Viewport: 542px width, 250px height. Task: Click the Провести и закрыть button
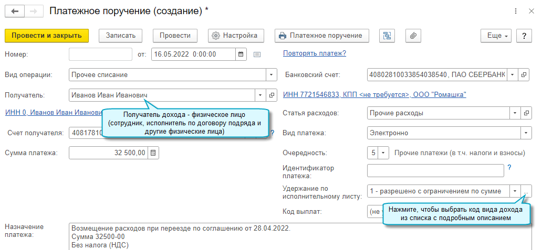click(47, 36)
